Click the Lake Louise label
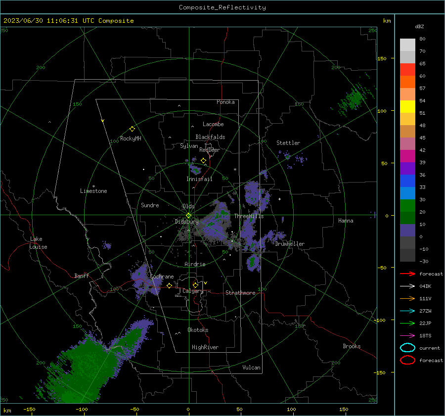The height and width of the screenshot is (416, 445). pyautogui.click(x=38, y=243)
